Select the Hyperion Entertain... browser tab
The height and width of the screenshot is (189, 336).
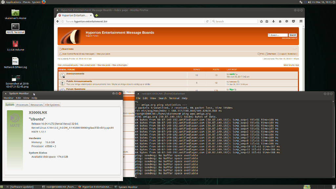75,15
